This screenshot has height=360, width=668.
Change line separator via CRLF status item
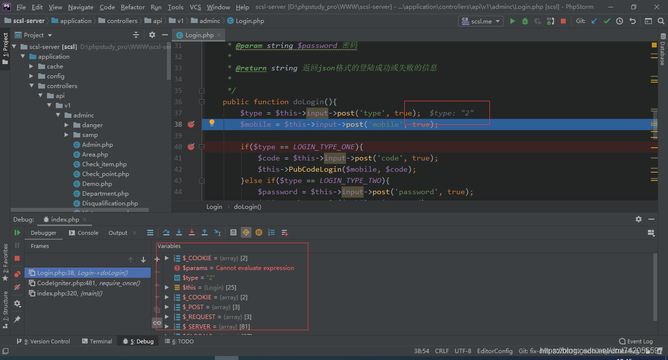442,351
